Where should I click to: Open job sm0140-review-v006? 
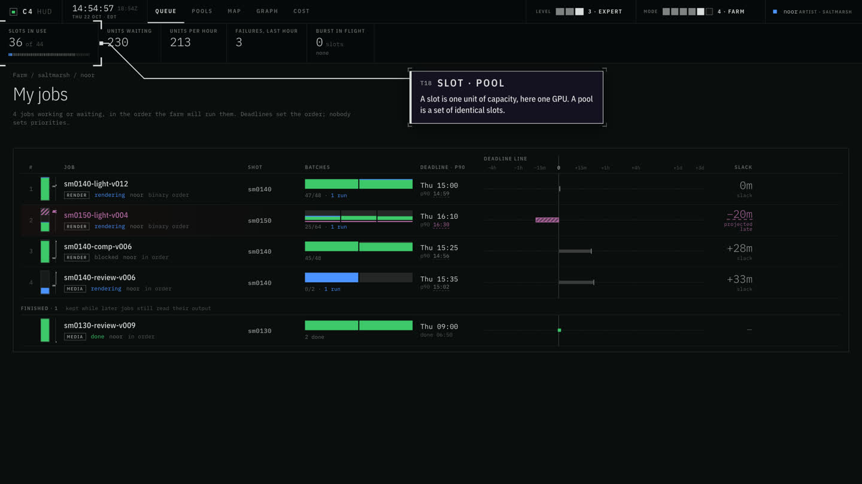(x=99, y=277)
